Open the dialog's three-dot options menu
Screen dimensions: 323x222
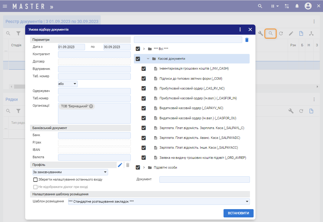240,29
